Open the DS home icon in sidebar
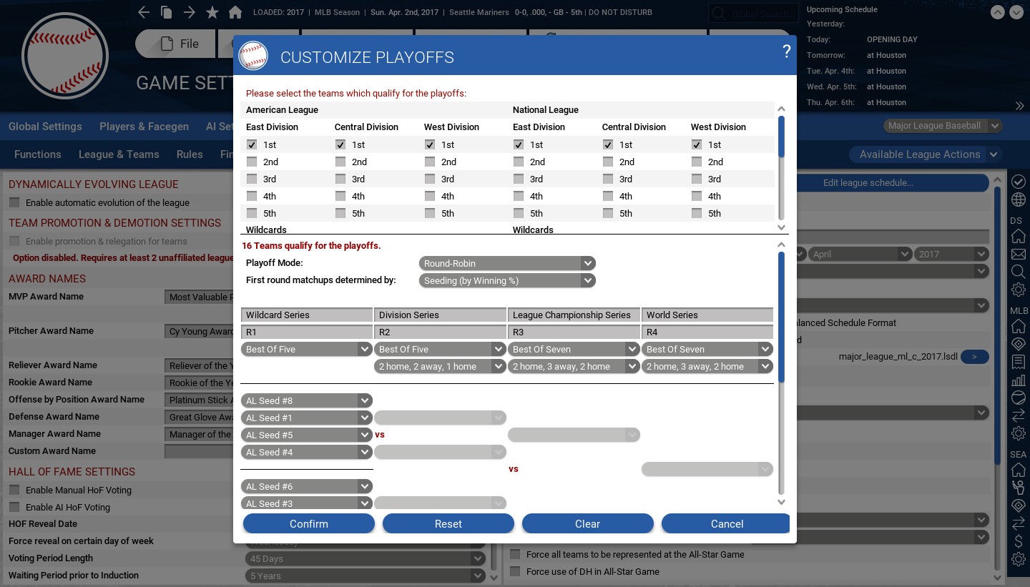The width and height of the screenshot is (1030, 587). 1019,236
